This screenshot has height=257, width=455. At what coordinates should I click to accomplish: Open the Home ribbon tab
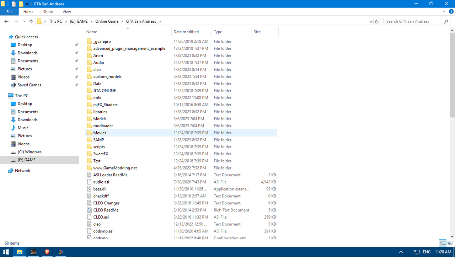pos(28,12)
